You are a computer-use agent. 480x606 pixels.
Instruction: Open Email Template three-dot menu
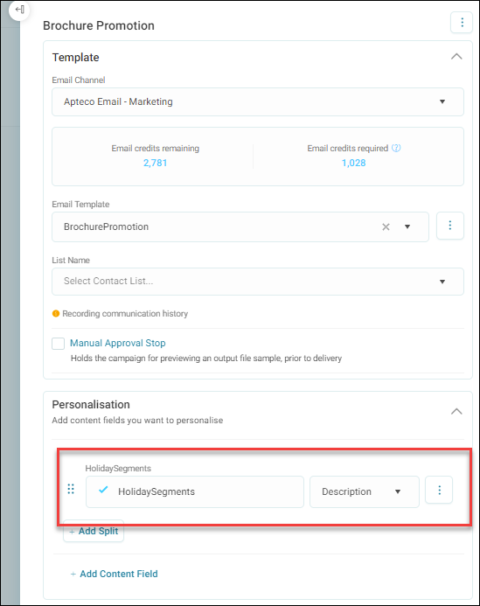coord(450,226)
